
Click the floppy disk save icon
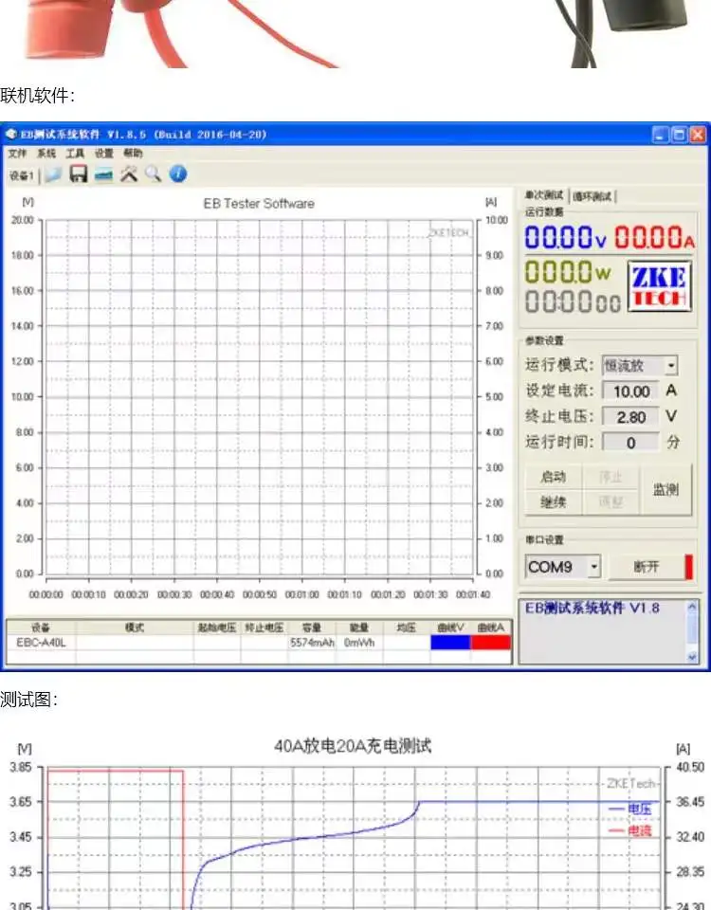tap(79, 174)
